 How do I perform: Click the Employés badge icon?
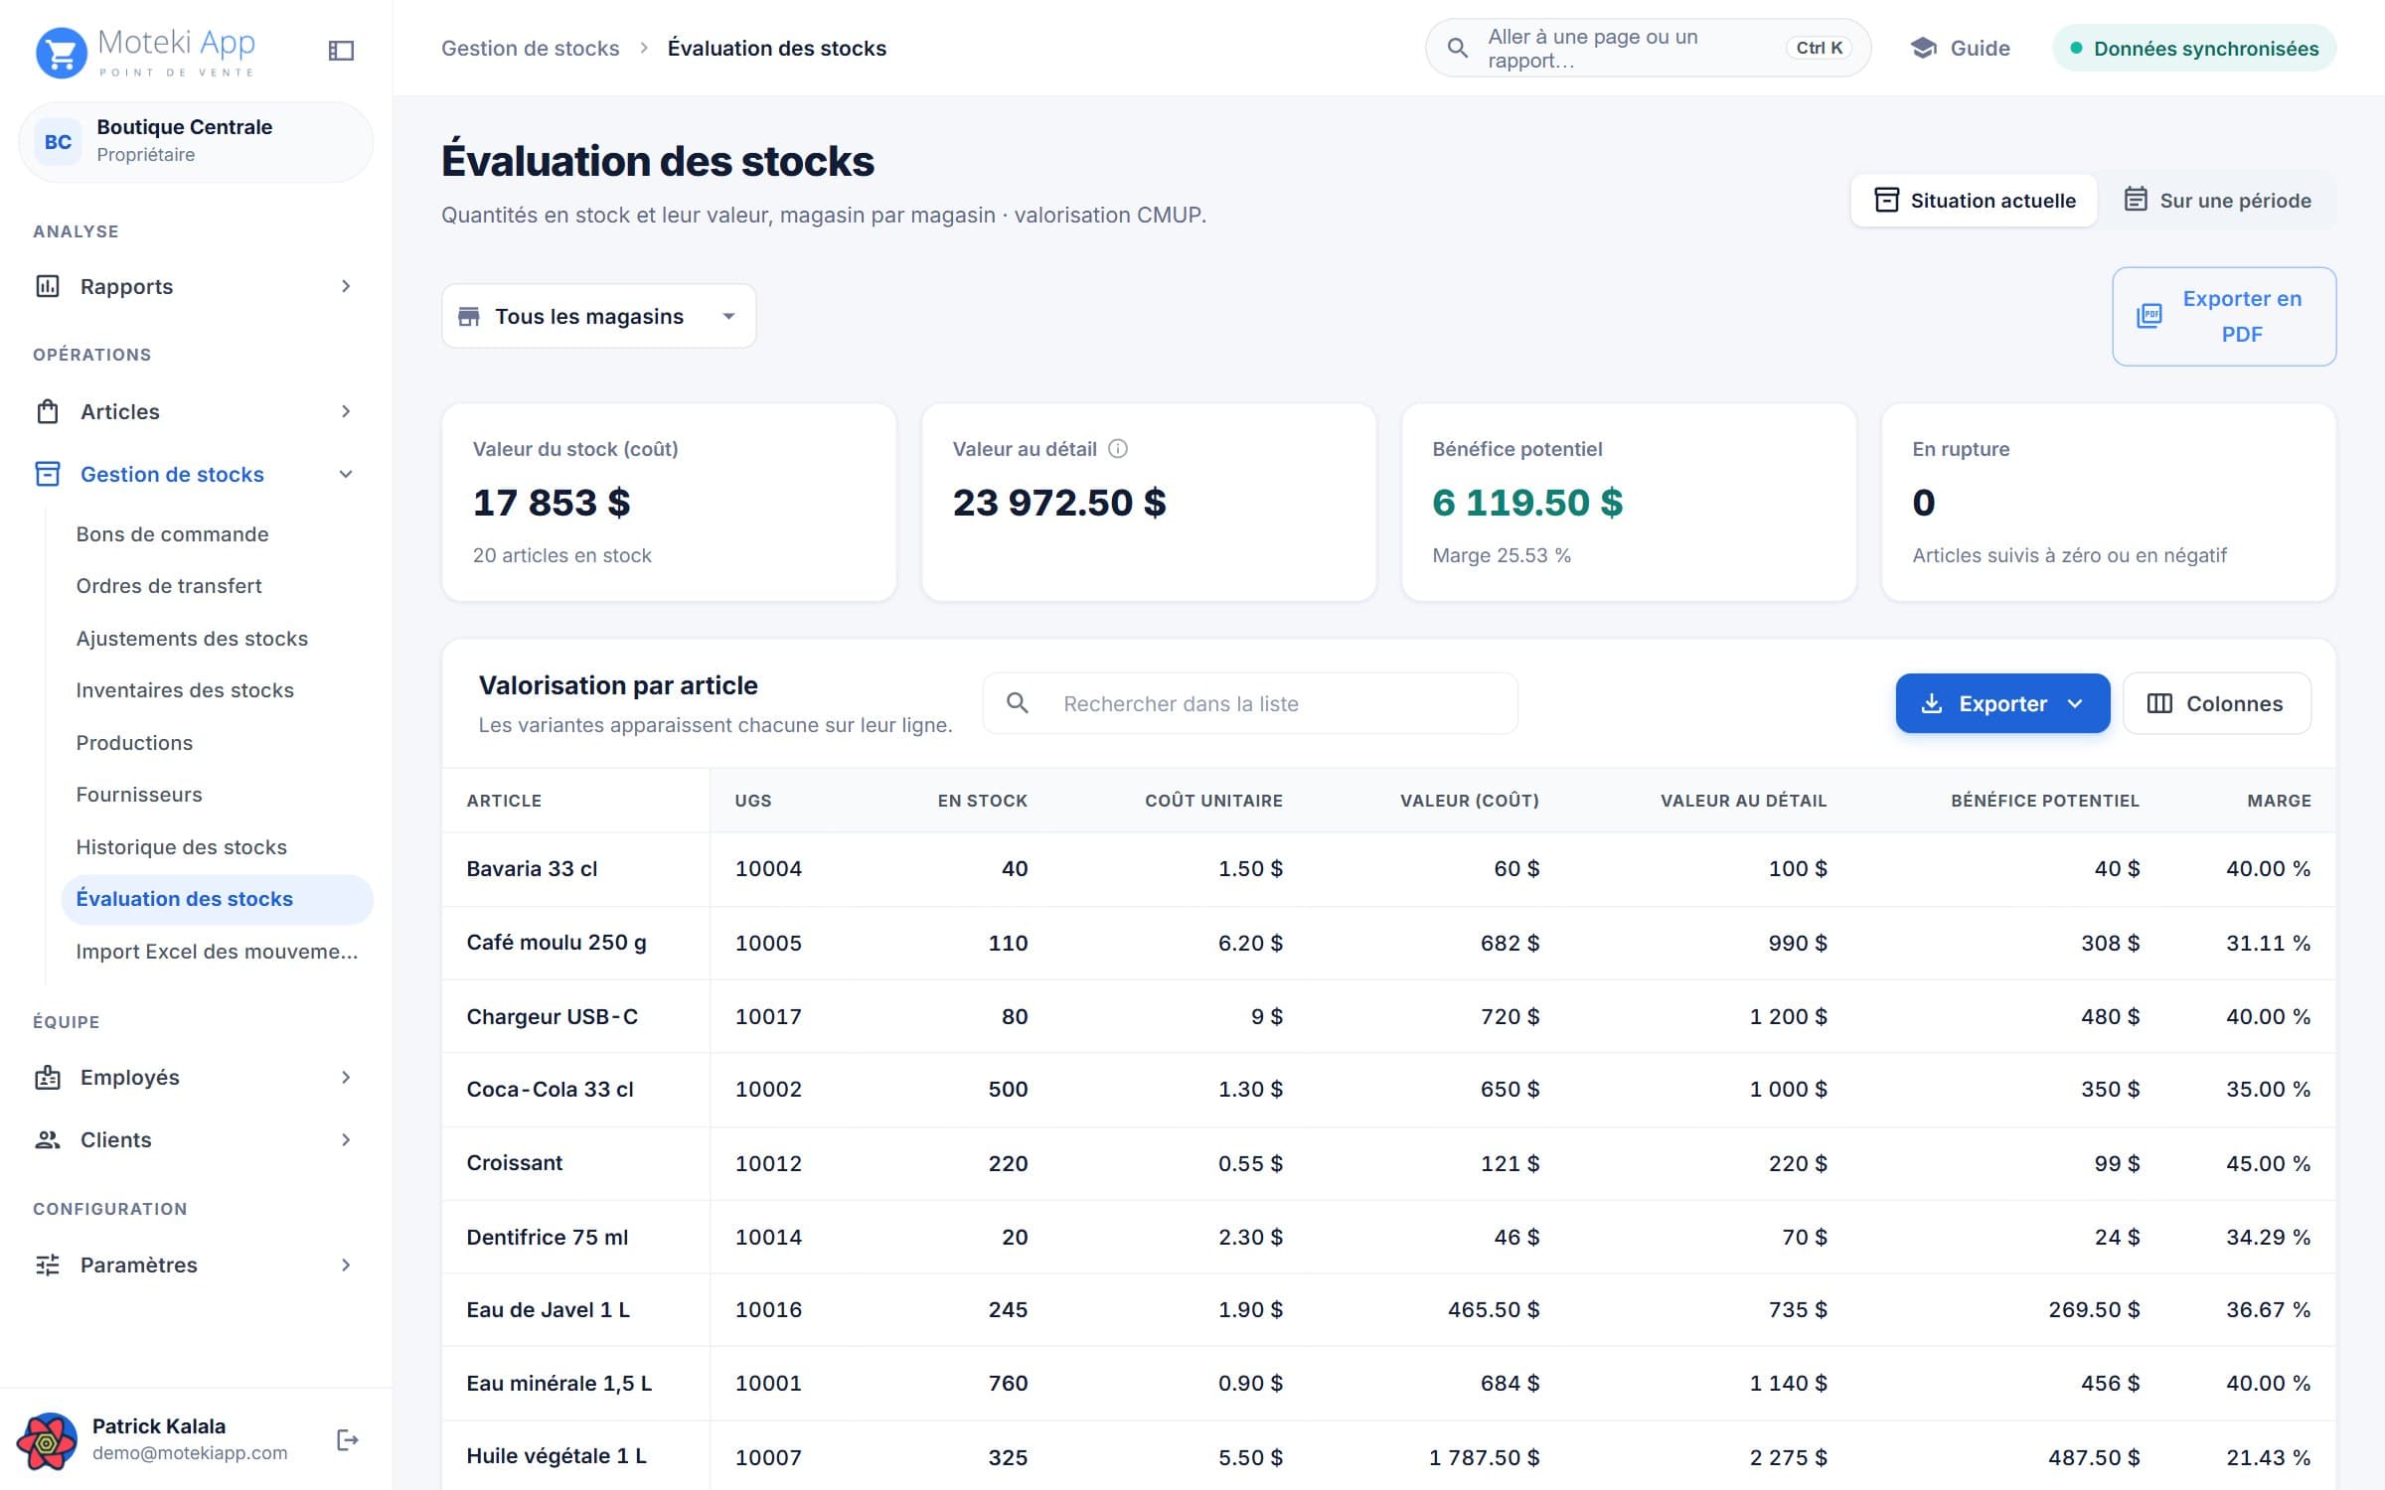click(48, 1077)
